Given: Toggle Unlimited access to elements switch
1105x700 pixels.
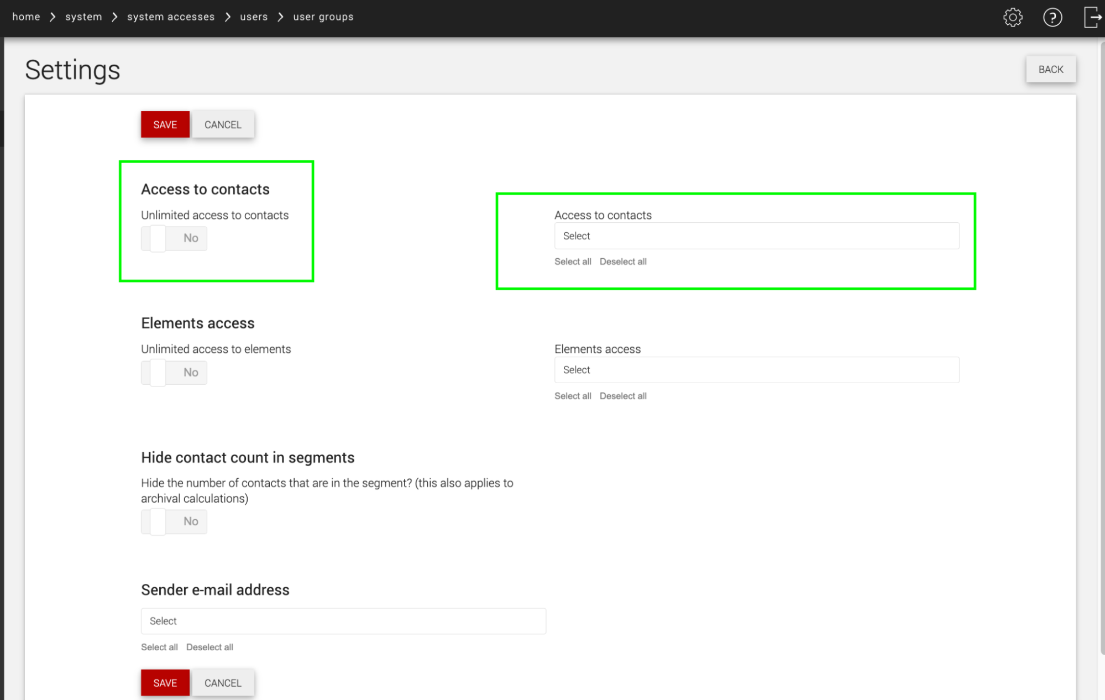Looking at the screenshot, I should coord(174,372).
